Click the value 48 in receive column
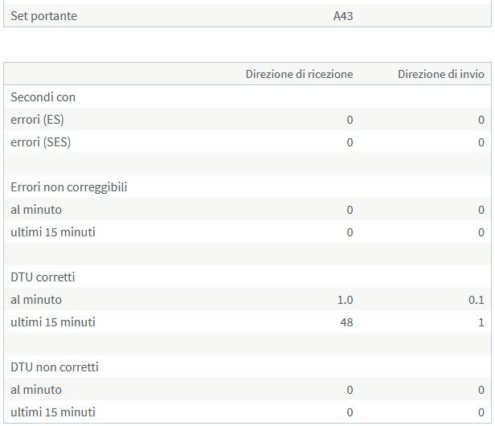The width and height of the screenshot is (495, 426). tap(346, 322)
